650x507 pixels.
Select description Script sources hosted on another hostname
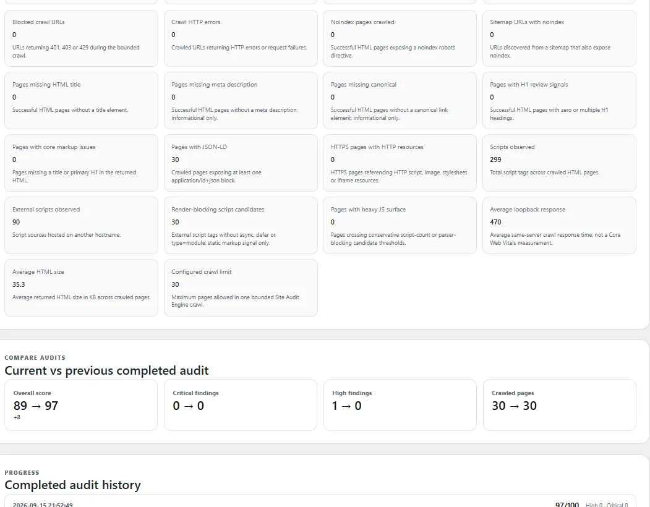[x=66, y=234]
